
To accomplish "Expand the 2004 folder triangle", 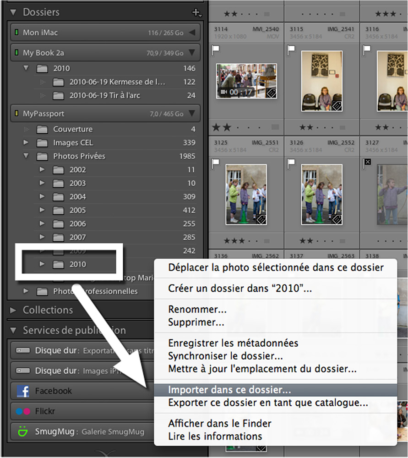I will coord(42,196).
